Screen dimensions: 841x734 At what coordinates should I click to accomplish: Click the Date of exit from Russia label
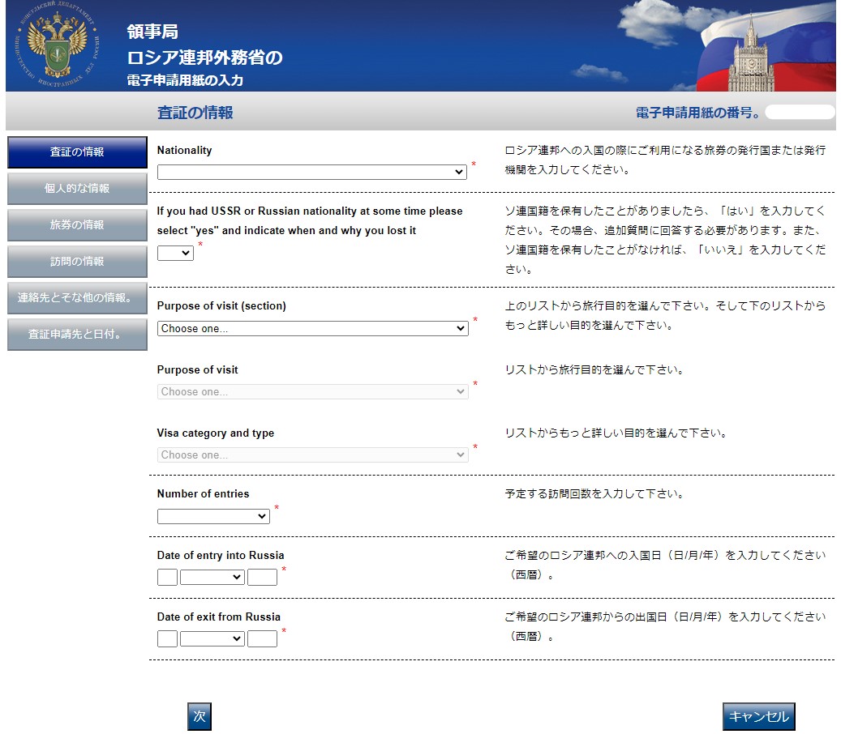[219, 617]
